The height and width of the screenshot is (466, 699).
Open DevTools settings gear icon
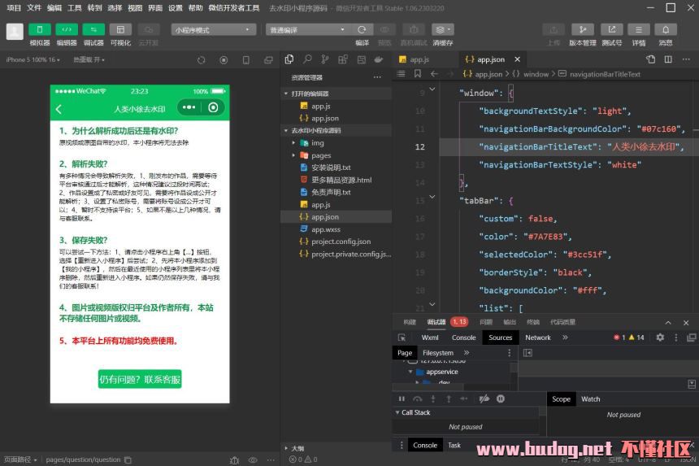[660, 338]
